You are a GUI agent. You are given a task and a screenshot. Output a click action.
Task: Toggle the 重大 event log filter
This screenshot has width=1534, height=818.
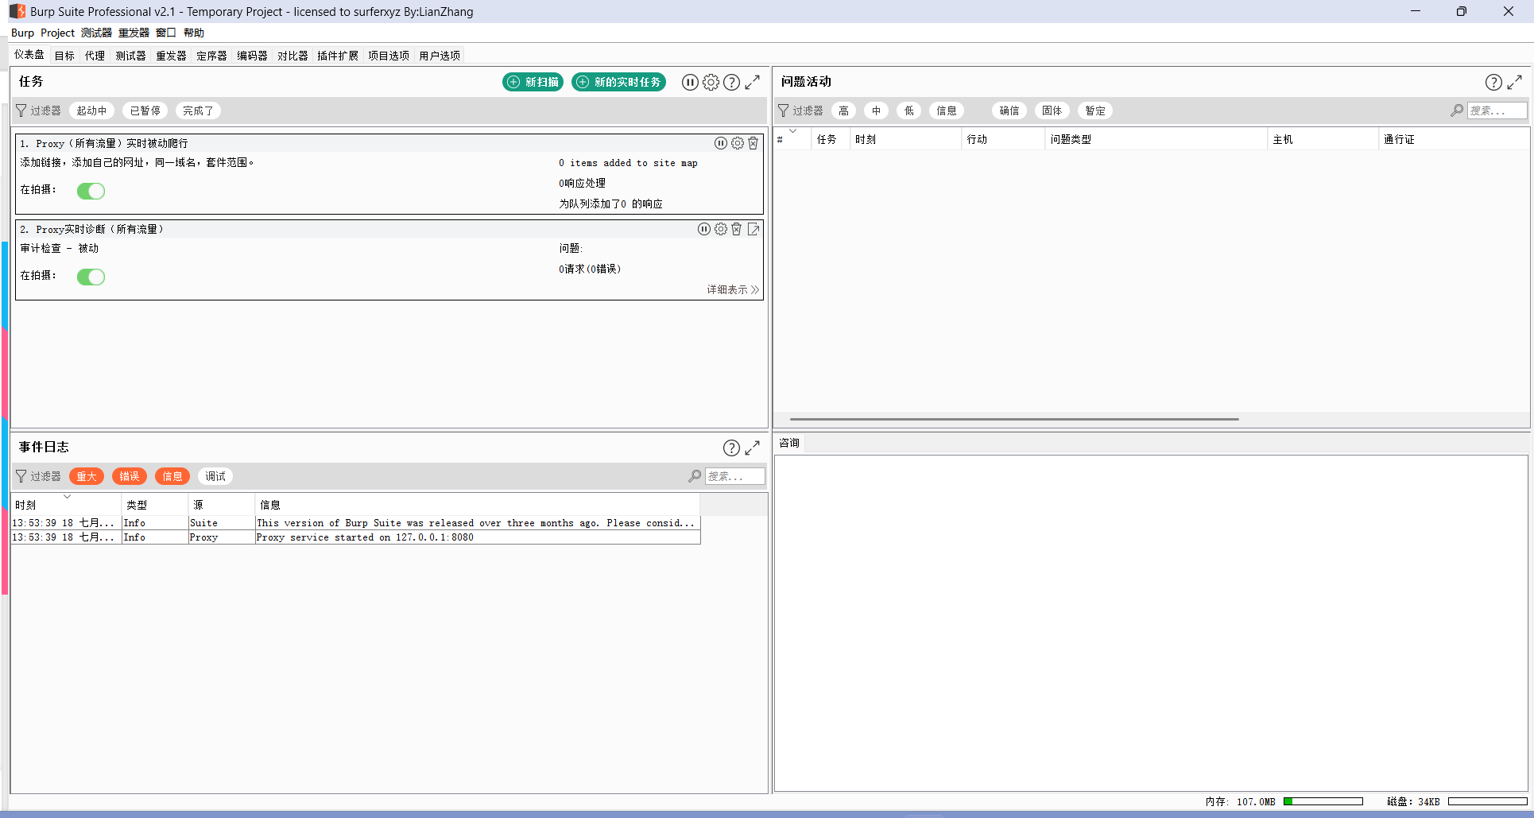87,476
